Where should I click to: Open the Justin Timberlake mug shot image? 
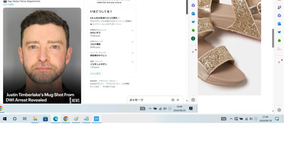(x=42, y=56)
